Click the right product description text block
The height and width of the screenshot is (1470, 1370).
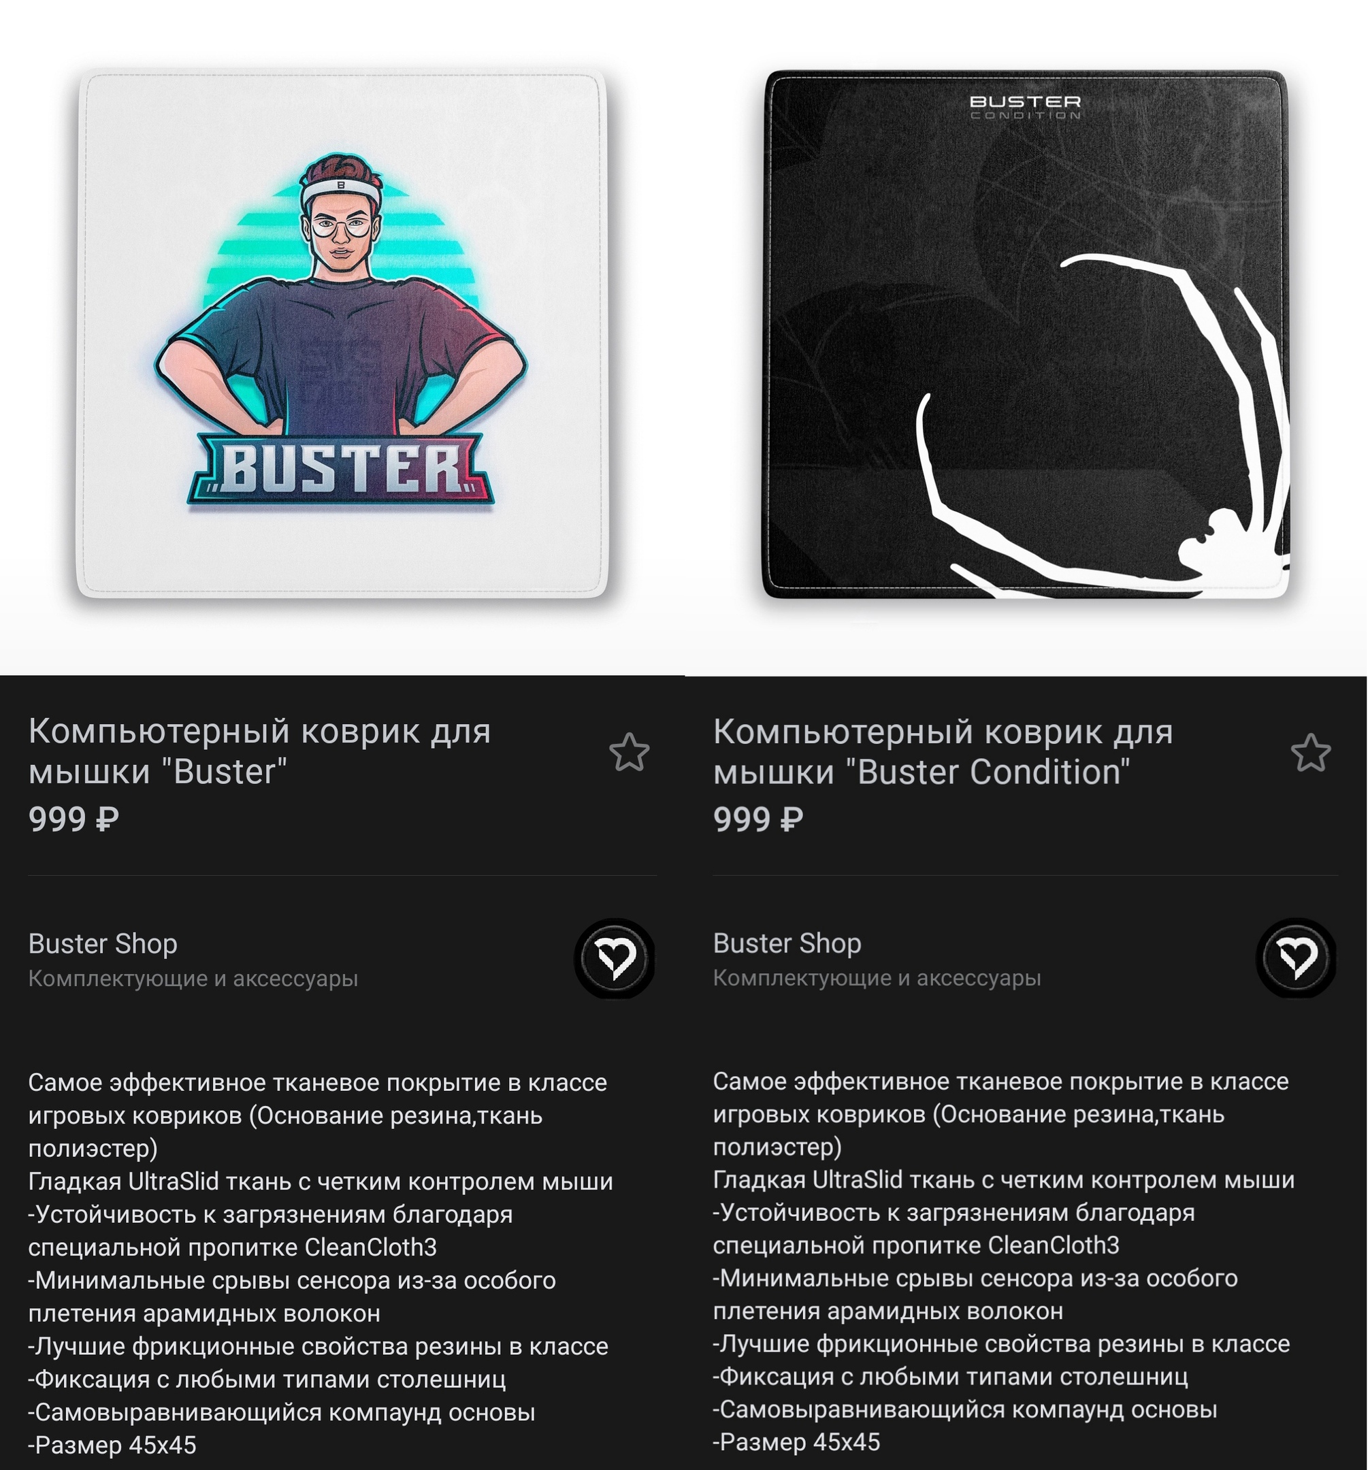click(1003, 1262)
